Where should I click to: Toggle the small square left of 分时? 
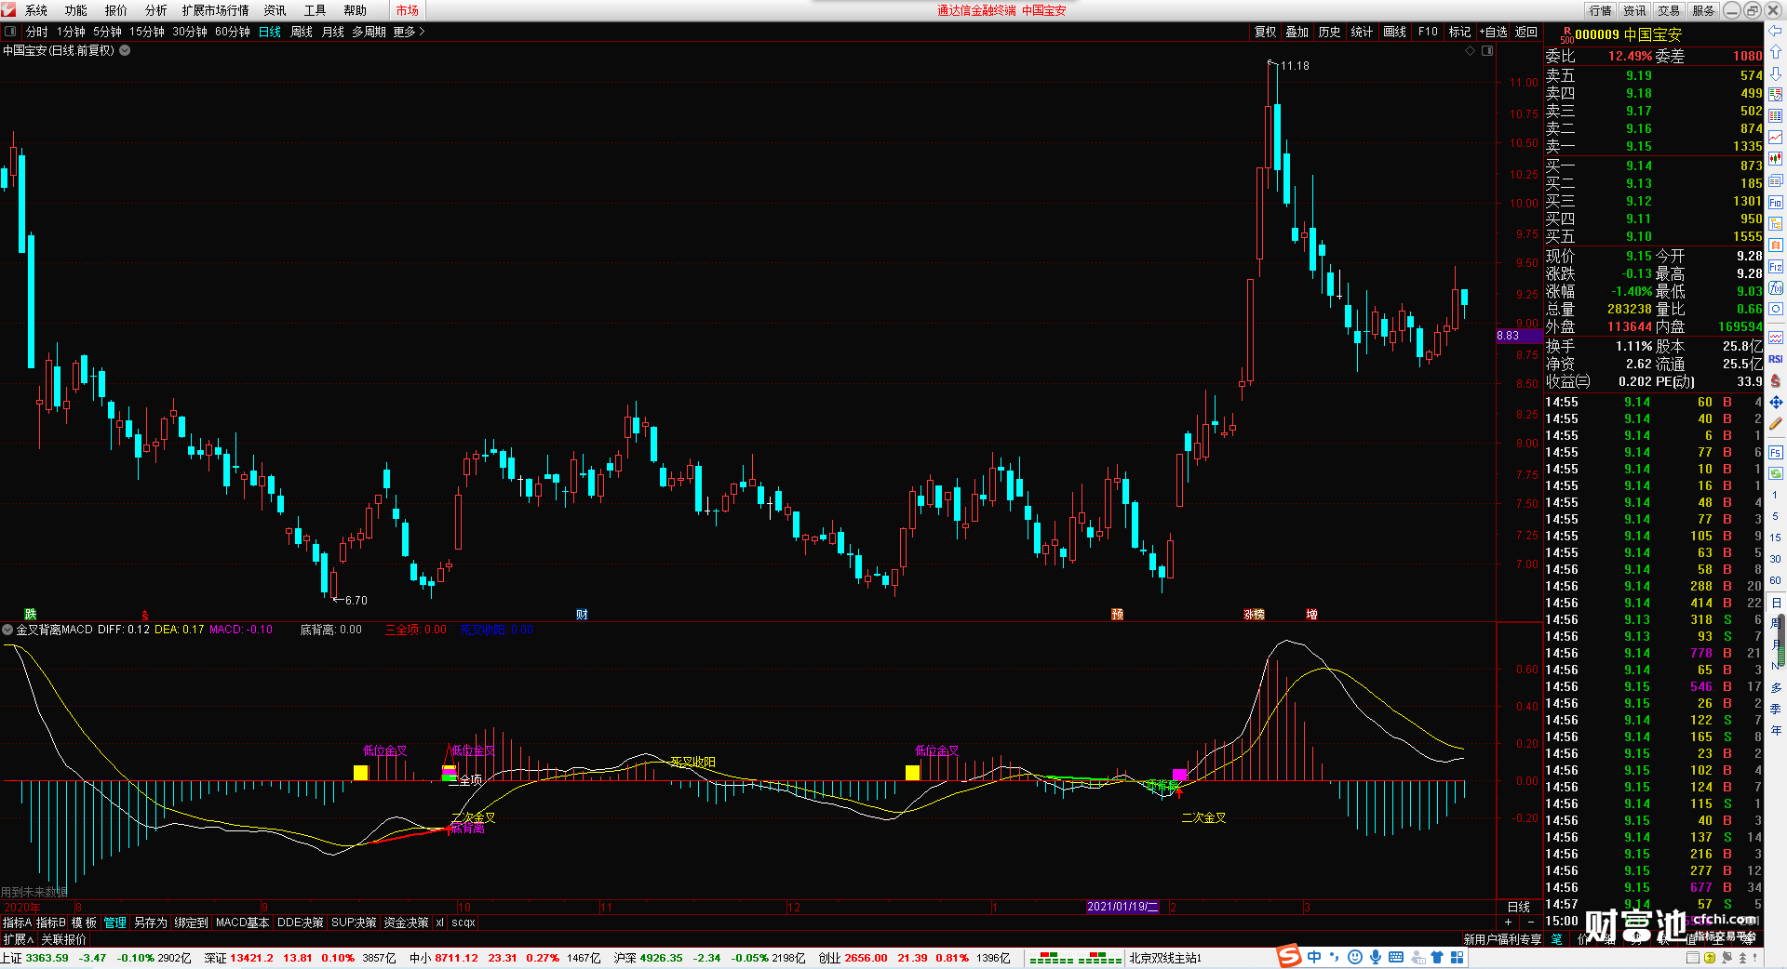tap(10, 32)
